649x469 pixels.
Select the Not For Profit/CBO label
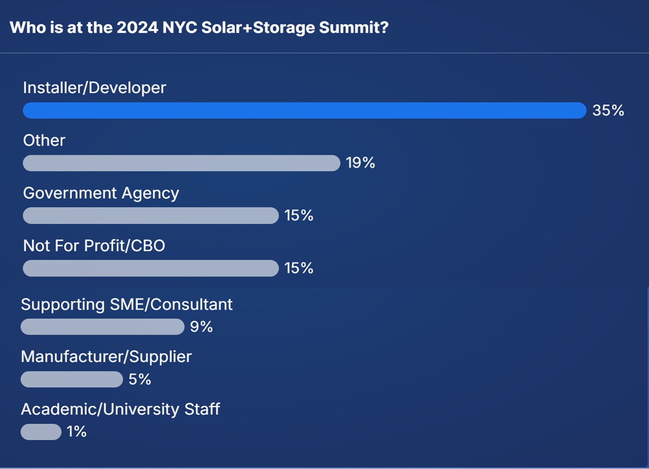click(x=94, y=246)
